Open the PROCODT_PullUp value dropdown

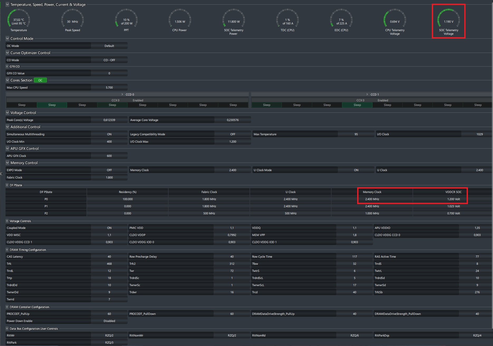pyautogui.click(x=109, y=314)
